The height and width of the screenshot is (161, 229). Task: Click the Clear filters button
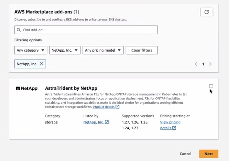pos(142,50)
